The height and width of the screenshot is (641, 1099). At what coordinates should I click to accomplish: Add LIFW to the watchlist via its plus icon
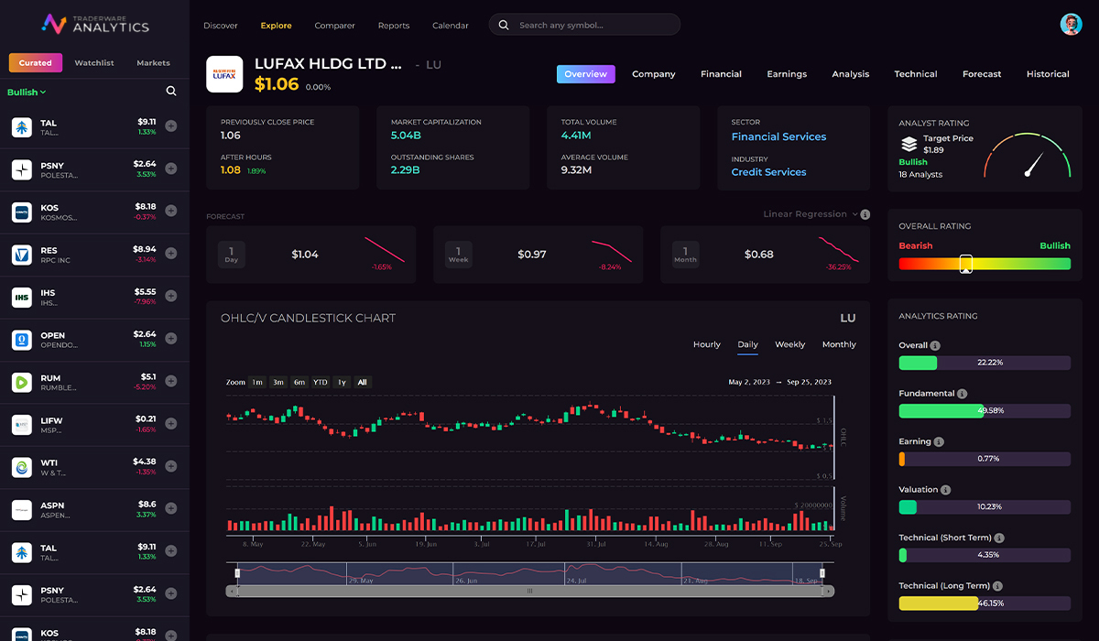[171, 424]
